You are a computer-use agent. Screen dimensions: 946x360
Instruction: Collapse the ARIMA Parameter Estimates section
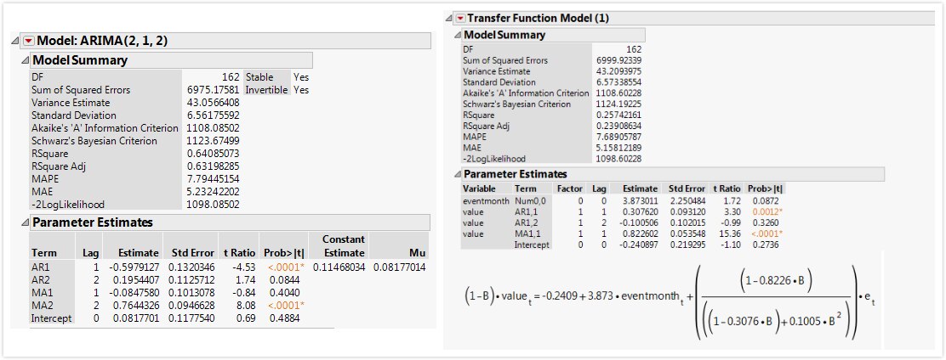[x=25, y=222]
